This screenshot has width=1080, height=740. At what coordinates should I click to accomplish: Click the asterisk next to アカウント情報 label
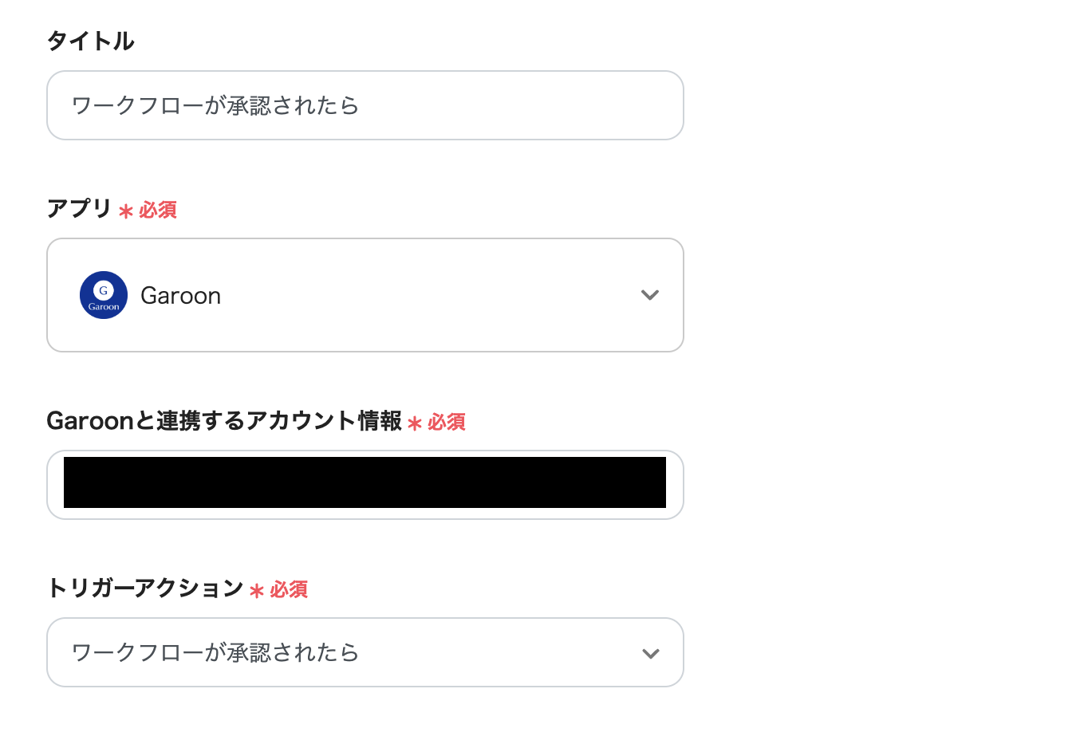(414, 423)
